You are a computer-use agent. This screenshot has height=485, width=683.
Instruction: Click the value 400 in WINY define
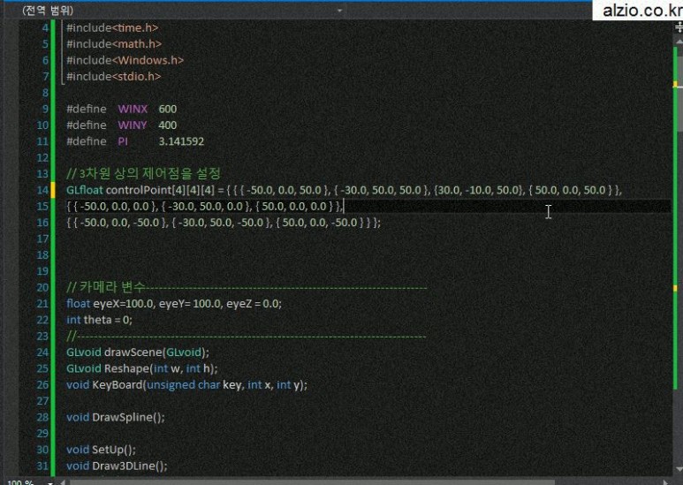[x=168, y=125]
